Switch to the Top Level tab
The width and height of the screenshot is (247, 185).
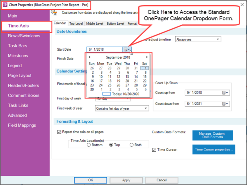[76, 24]
